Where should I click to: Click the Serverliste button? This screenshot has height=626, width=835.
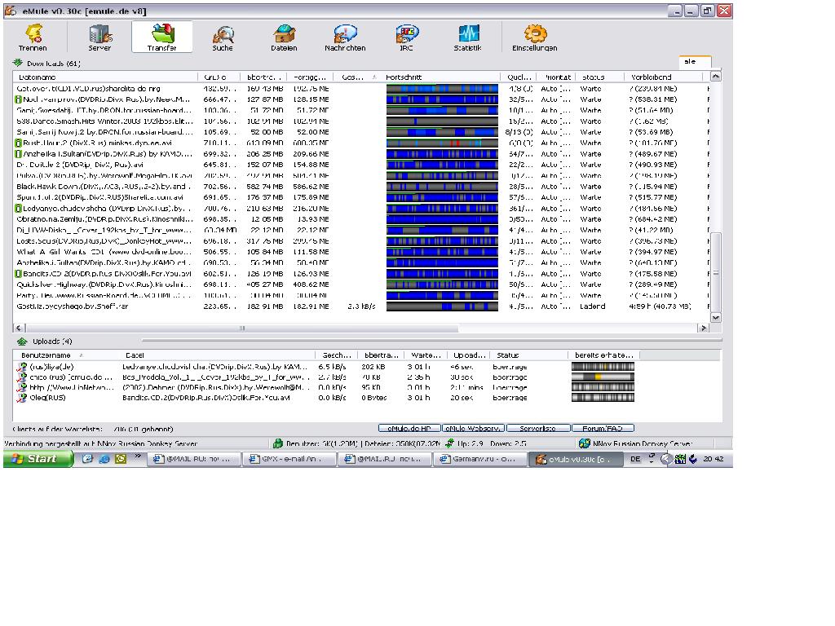pos(538,428)
